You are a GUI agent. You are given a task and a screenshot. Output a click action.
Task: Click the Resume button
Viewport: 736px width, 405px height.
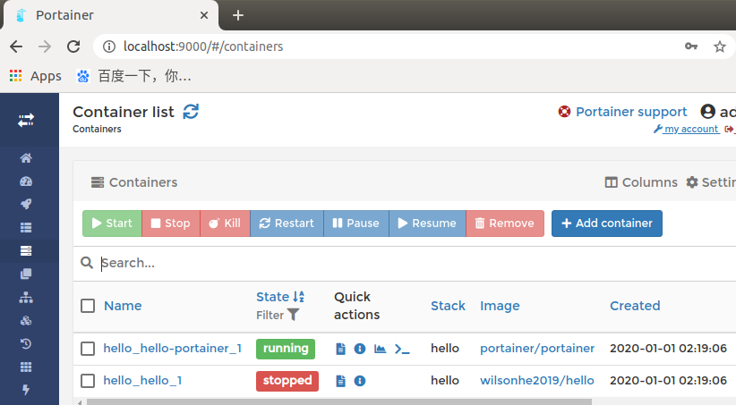428,224
